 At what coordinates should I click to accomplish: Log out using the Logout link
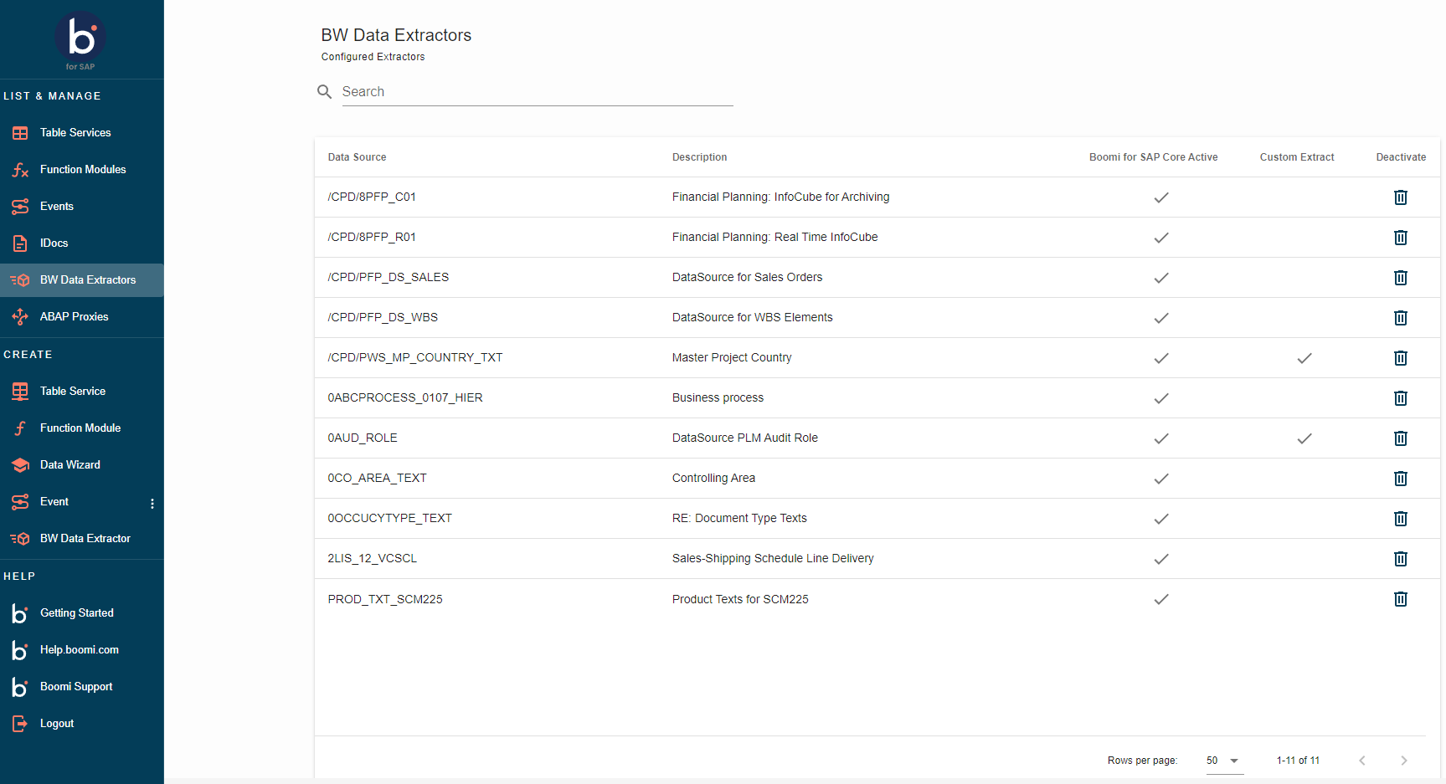coord(57,724)
